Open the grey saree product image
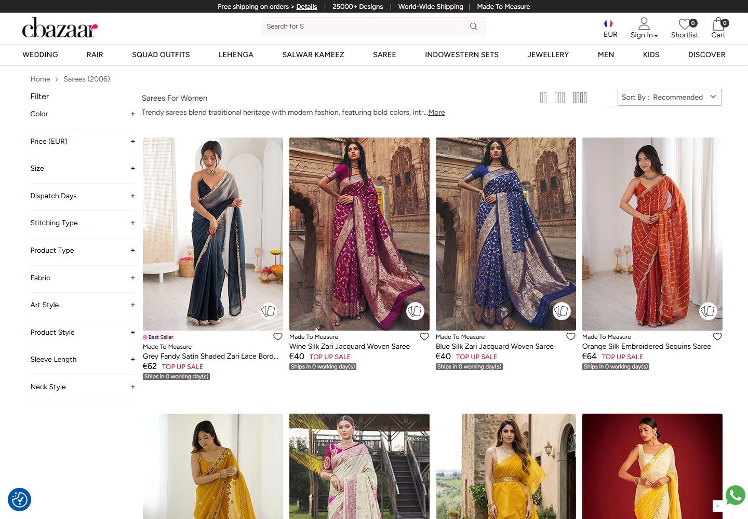Viewport: 748px width, 519px height. (213, 234)
